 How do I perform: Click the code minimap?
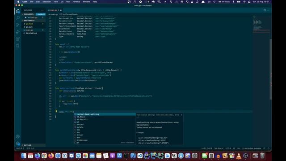261,25
